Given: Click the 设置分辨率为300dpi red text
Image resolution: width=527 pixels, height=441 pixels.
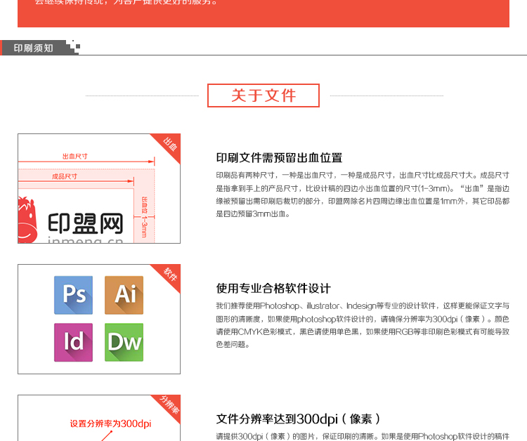Looking at the screenshot, I should coord(110,423).
